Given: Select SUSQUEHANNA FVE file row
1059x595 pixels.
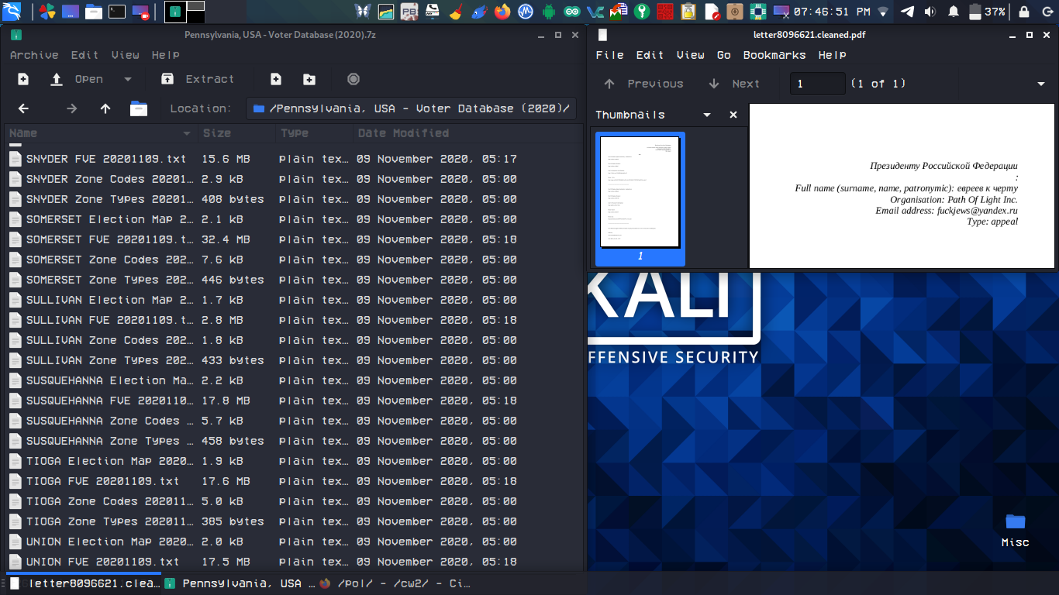Looking at the screenshot, I should (293, 401).
